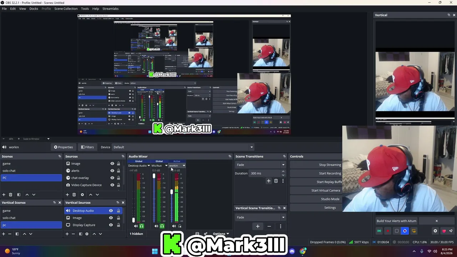Screen dimensions: 457x257
Task: Open source Filters button
Action: pos(87,147)
